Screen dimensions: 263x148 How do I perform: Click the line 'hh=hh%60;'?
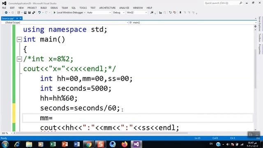coord(59,98)
